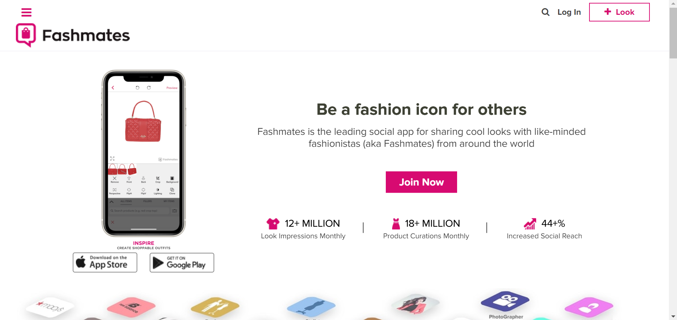Image resolution: width=677 pixels, height=320 pixels.
Task: Click the search magnifier icon
Action: click(545, 12)
